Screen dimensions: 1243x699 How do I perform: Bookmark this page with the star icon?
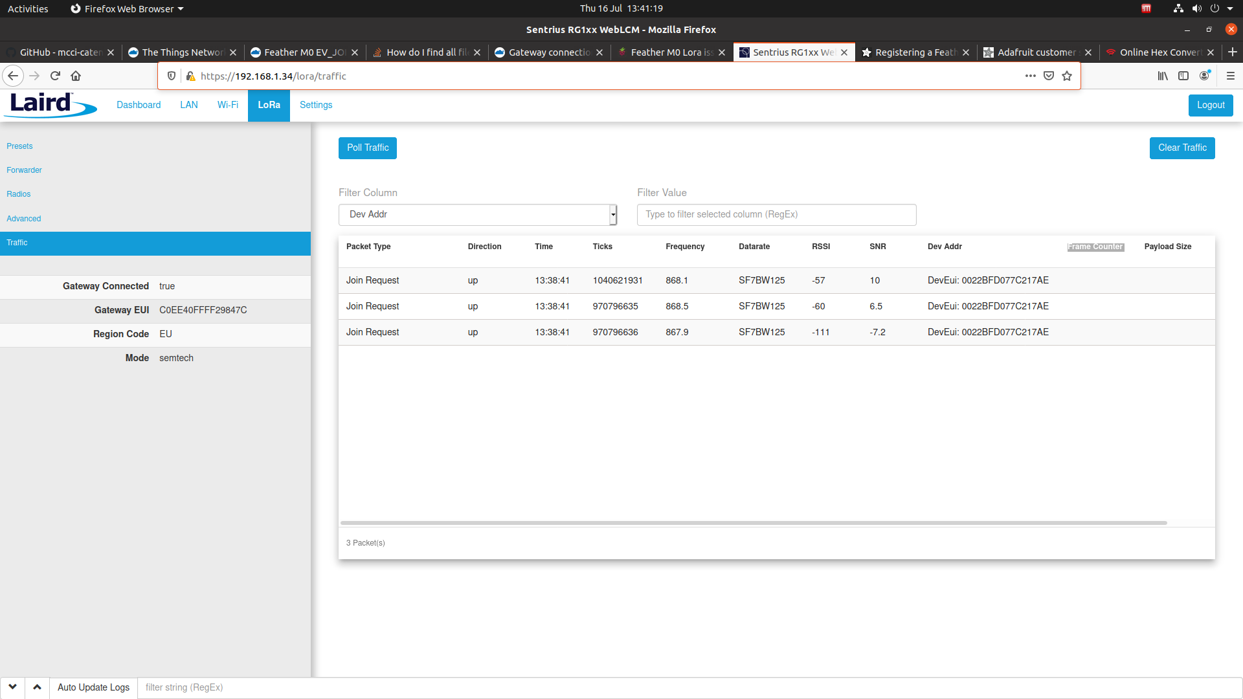tap(1067, 76)
